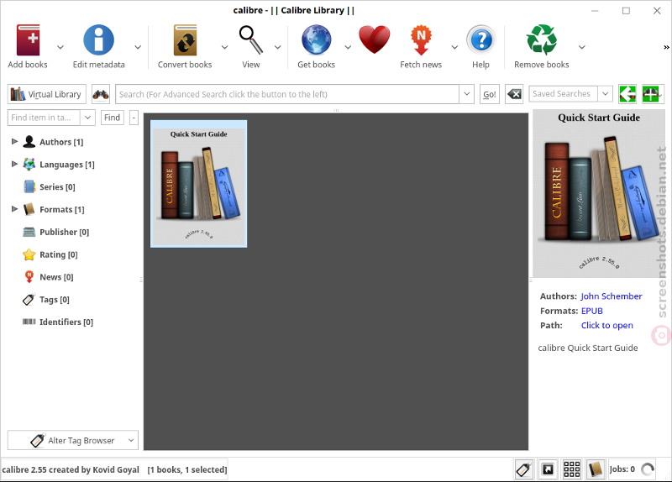Show more toolbar items chevron

click(666, 47)
